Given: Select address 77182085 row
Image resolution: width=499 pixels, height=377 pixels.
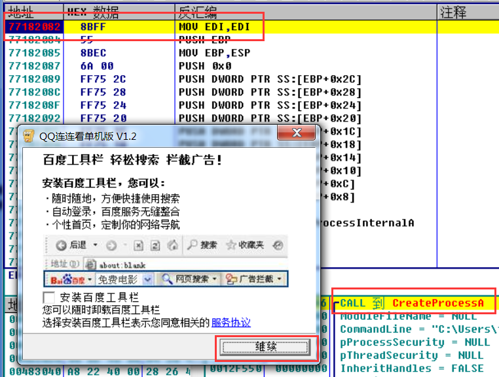Looking at the screenshot, I should tap(34, 53).
